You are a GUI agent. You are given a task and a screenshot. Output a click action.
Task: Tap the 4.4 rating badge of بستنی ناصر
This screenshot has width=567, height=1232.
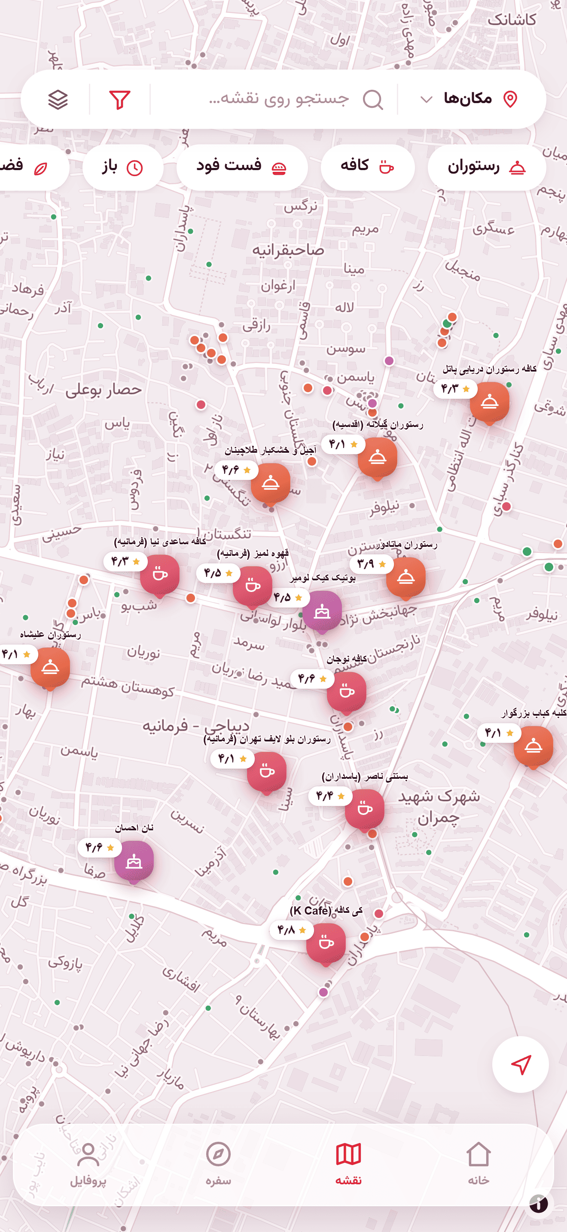[330, 796]
